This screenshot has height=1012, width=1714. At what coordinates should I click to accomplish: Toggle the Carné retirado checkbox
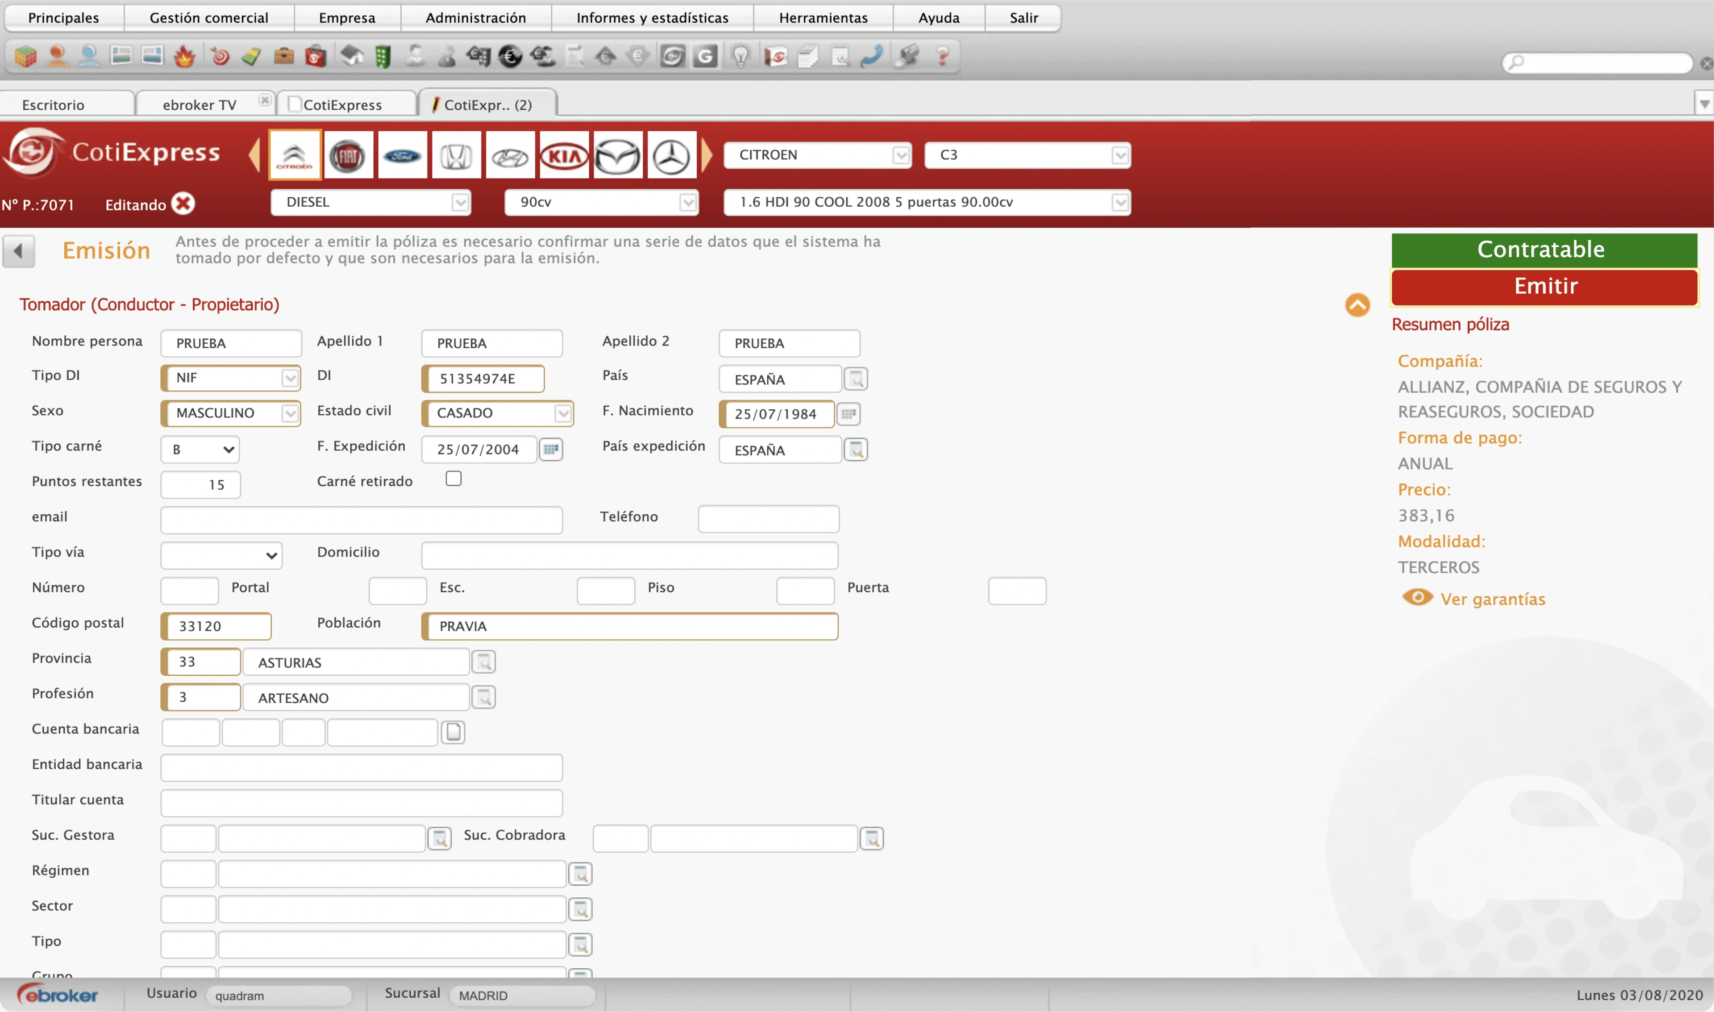[x=453, y=479]
